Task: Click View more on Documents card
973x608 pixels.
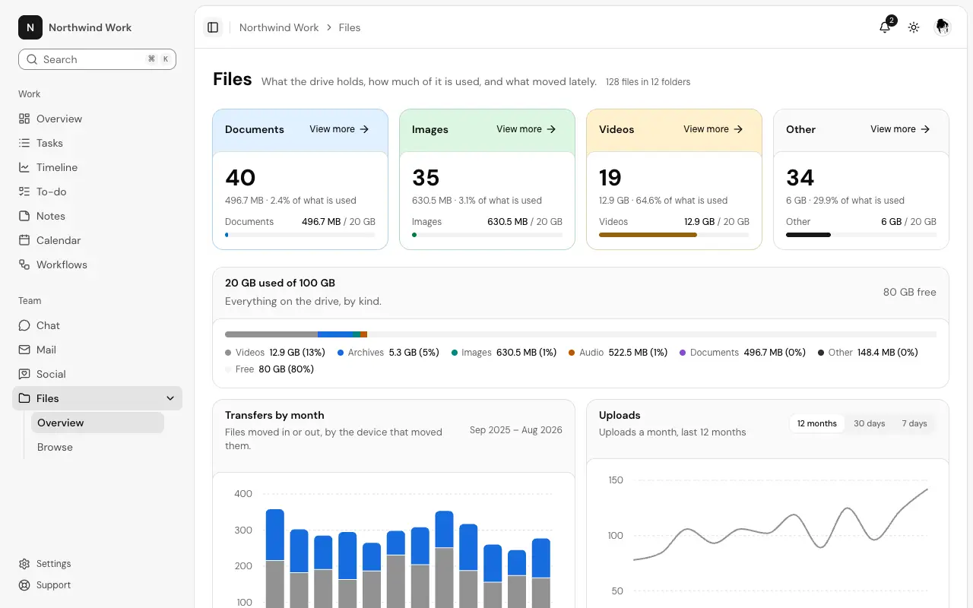Action: tap(339, 129)
